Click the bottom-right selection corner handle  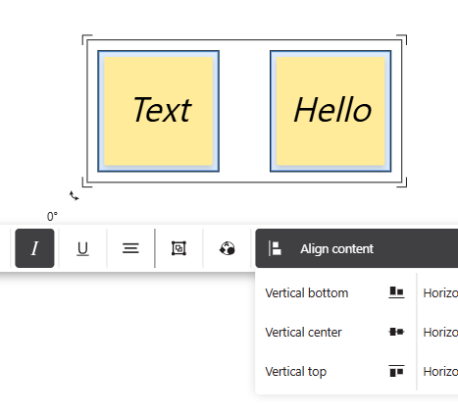point(402,183)
